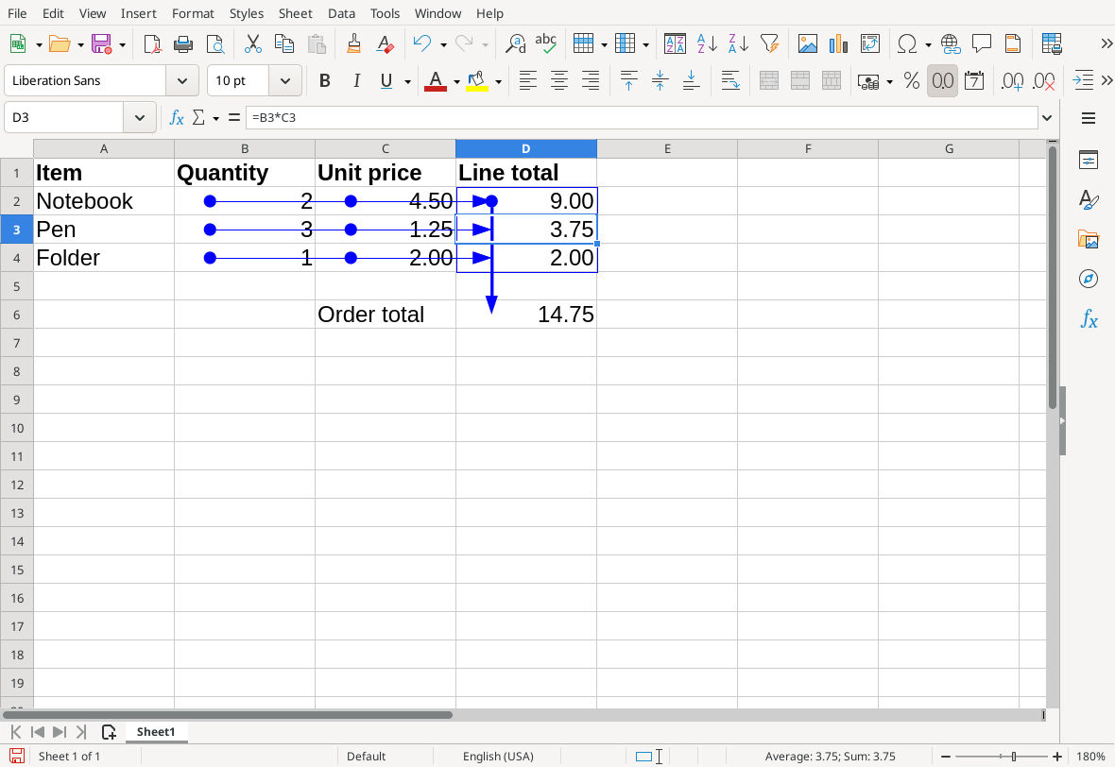Open the Save dropdown arrow
The image size is (1115, 767).
coord(122,44)
